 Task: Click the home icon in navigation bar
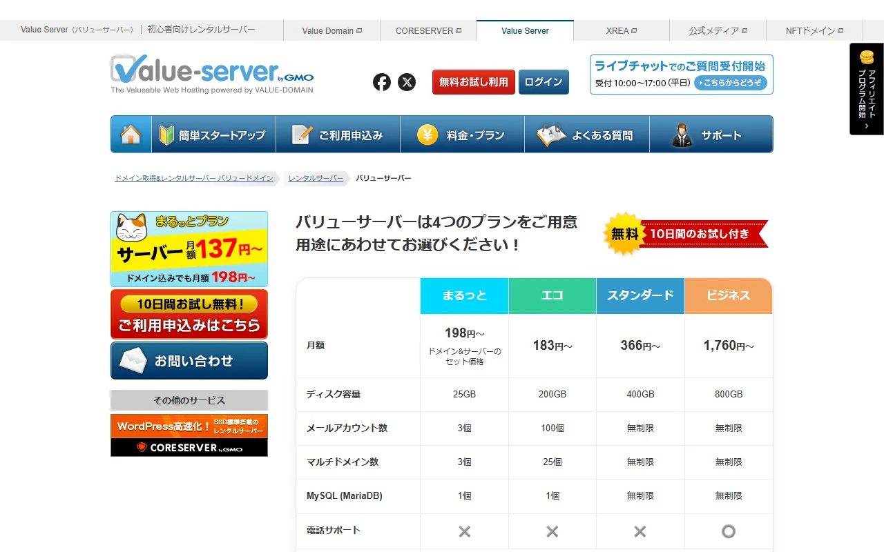coord(131,135)
